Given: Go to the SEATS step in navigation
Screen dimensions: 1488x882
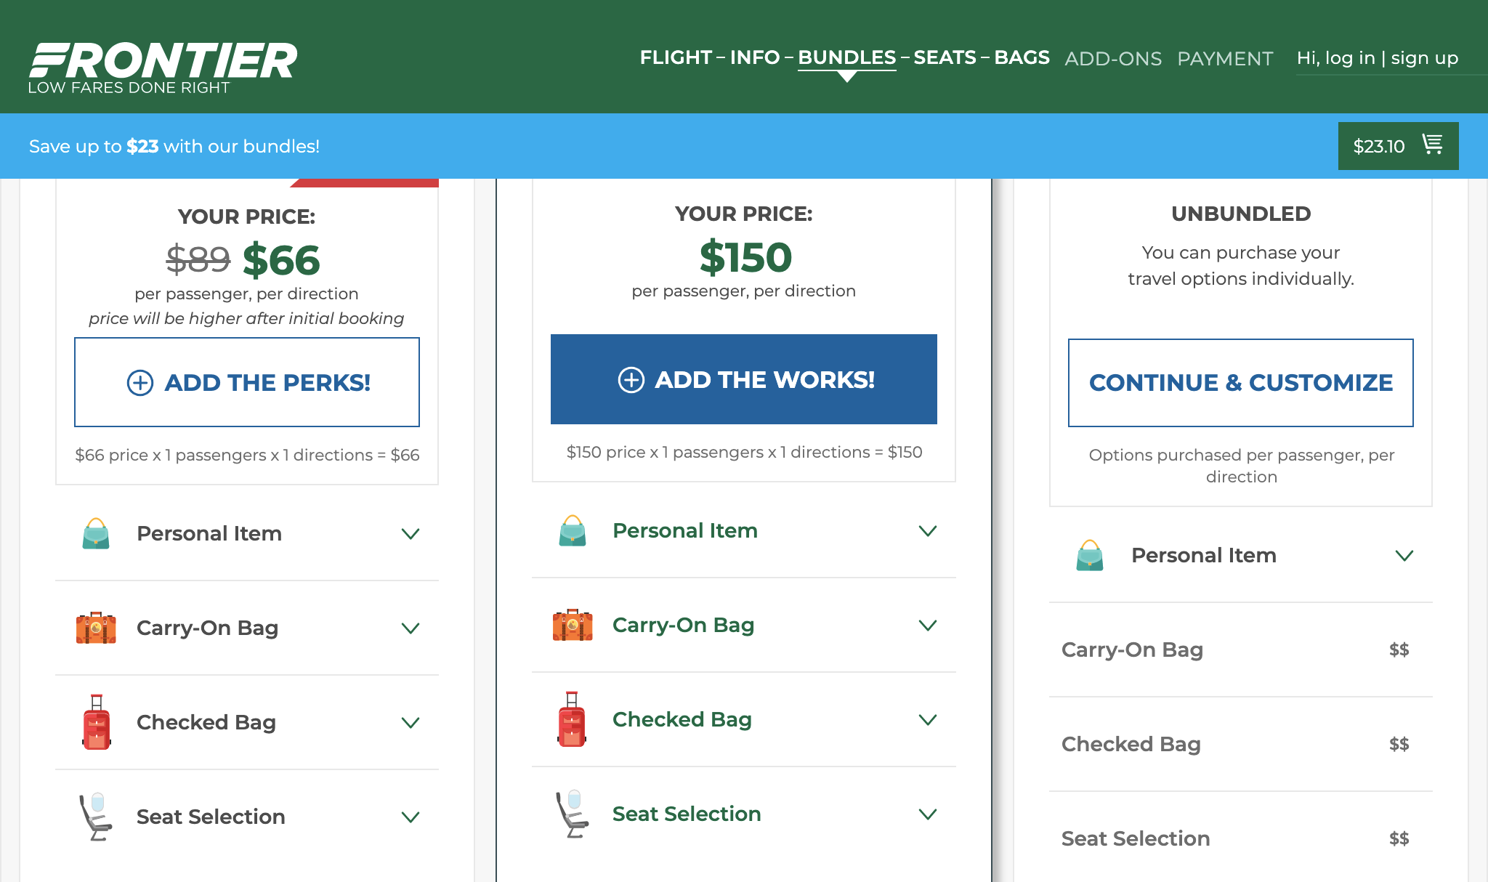Looking at the screenshot, I should (x=945, y=57).
